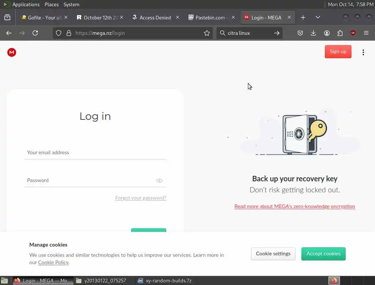Click the uBlock Origin icon

click(353, 33)
